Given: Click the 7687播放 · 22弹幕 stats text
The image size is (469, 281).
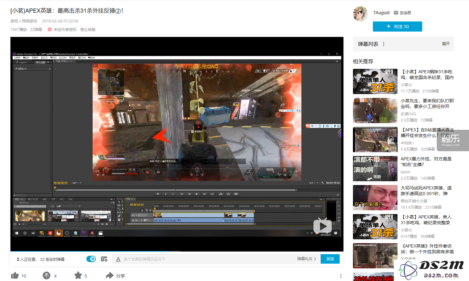Looking at the screenshot, I should 26,30.
